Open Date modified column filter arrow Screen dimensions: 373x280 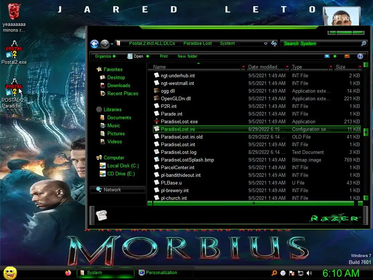(287, 67)
